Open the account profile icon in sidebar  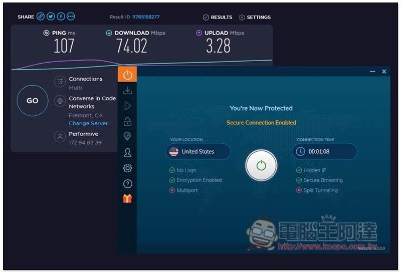pos(127,152)
